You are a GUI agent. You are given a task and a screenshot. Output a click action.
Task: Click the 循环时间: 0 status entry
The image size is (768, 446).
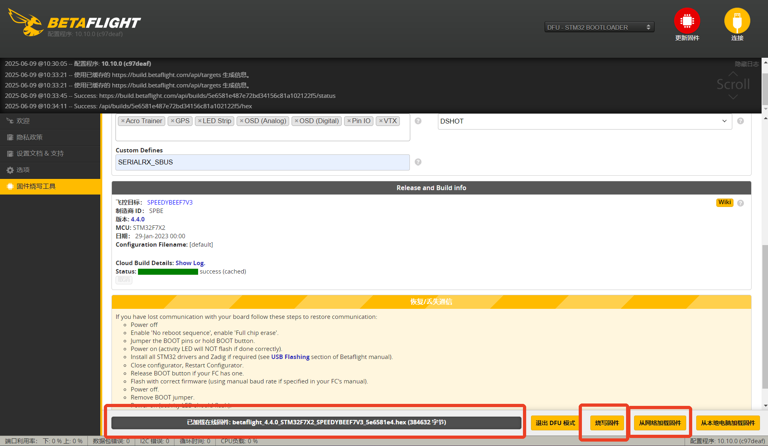[x=195, y=441]
